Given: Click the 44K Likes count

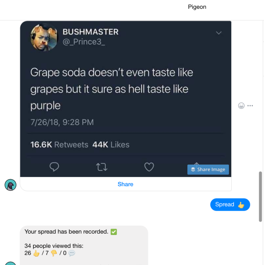Looking at the screenshot, I should point(111,145).
